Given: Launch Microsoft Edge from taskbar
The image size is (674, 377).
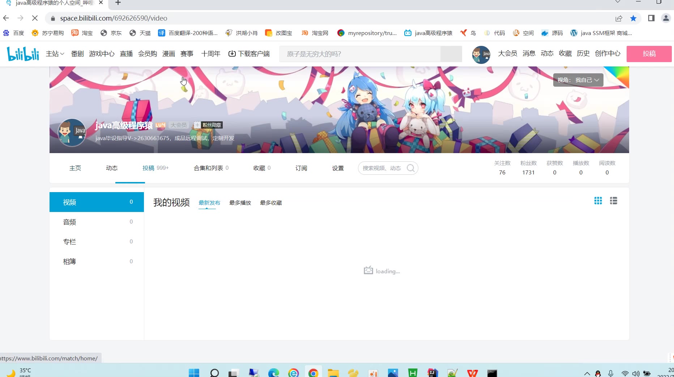Looking at the screenshot, I should [x=274, y=373].
